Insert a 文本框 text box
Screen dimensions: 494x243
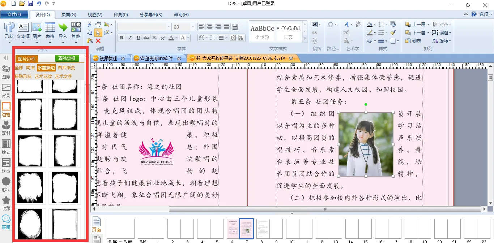click(x=23, y=31)
